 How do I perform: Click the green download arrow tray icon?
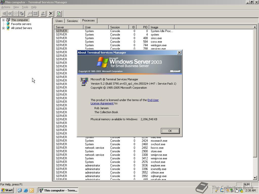pos(232,190)
